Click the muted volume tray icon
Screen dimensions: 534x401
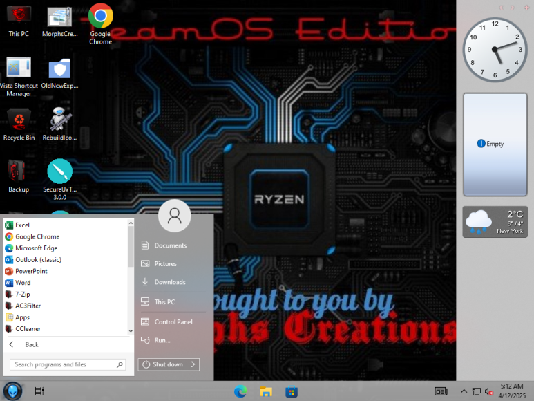[x=489, y=392]
